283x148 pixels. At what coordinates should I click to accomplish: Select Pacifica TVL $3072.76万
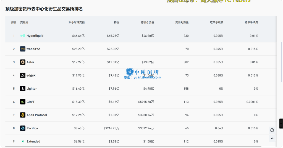[146, 128]
